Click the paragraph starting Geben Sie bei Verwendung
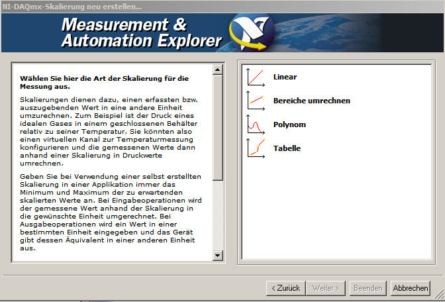445x302 pixels. click(x=111, y=212)
